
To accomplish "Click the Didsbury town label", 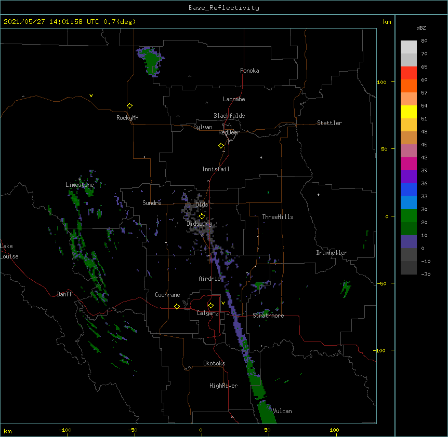I will pyautogui.click(x=199, y=224).
